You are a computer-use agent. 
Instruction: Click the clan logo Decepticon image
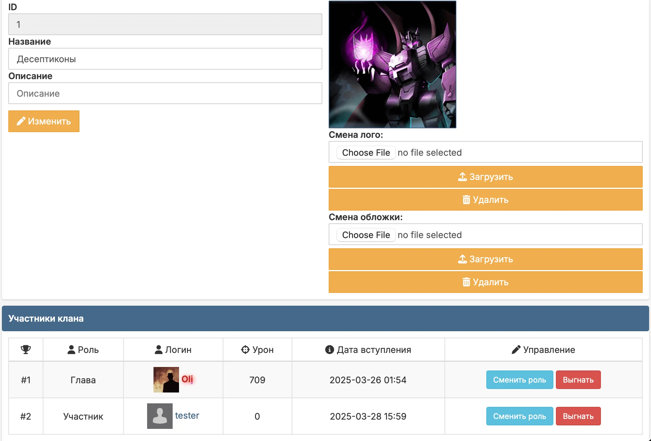393,64
